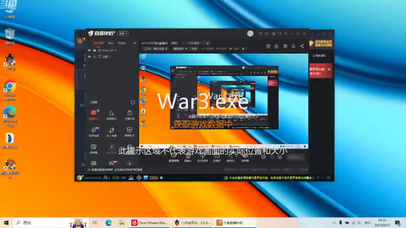Select the Warcraft III source row

click(x=112, y=50)
